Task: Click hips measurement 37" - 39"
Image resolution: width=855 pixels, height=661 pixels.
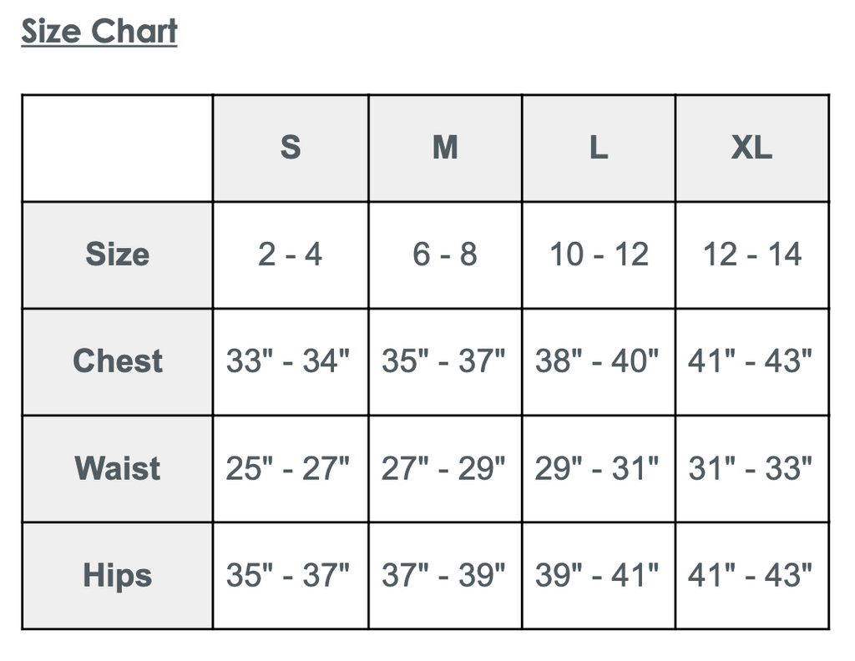Action: click(x=443, y=575)
